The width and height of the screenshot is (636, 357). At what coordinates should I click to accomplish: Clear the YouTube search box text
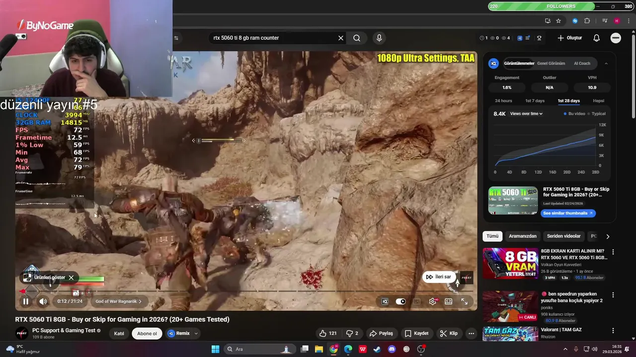pos(341,38)
